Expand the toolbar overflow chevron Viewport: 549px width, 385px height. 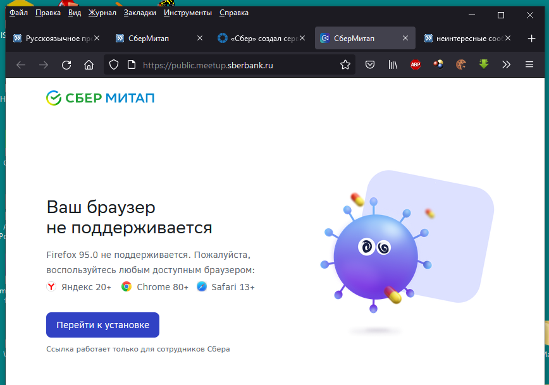pyautogui.click(x=507, y=64)
